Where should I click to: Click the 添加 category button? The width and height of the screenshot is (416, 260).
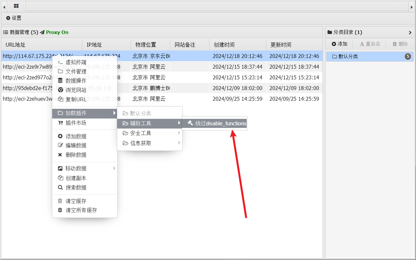(339, 44)
